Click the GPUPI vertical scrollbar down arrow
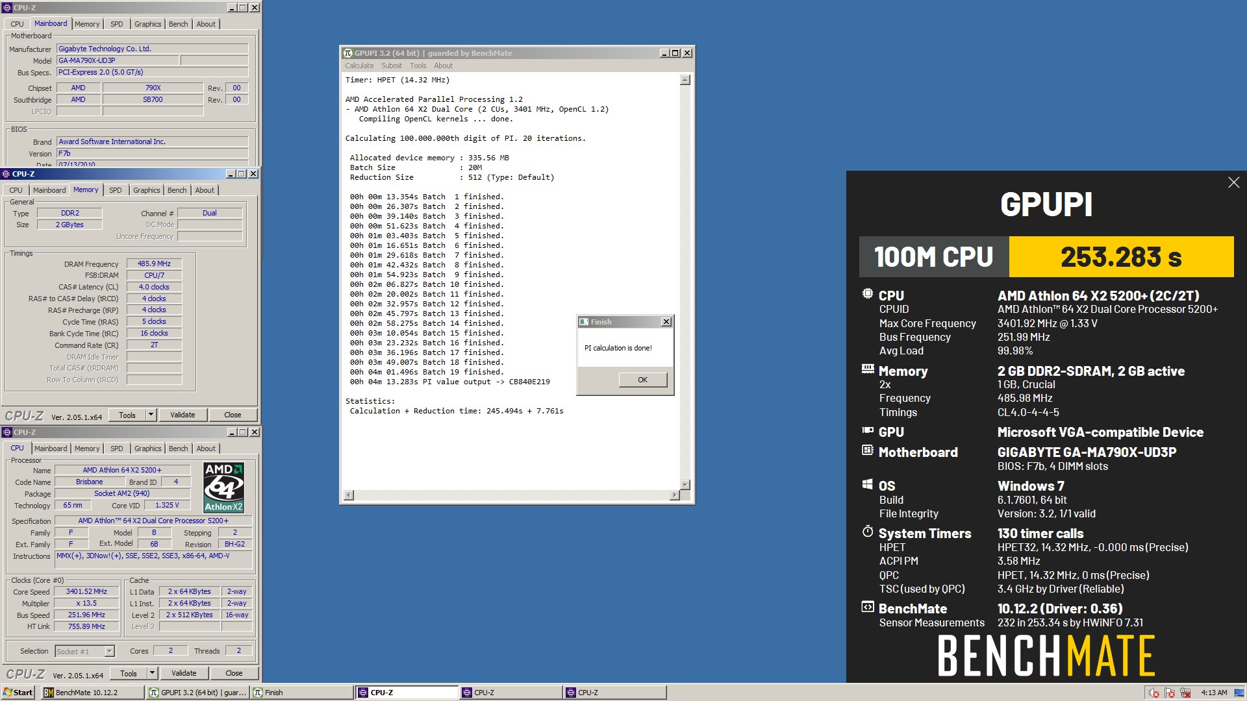Image resolution: width=1247 pixels, height=701 pixels. click(685, 484)
